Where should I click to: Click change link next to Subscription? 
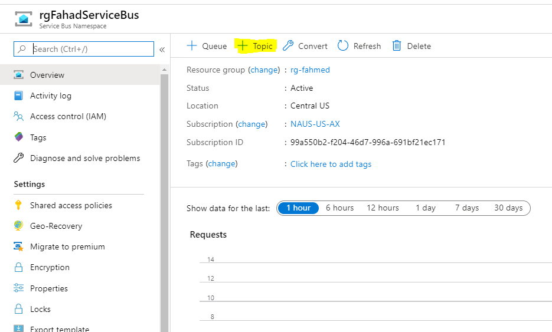coord(251,124)
